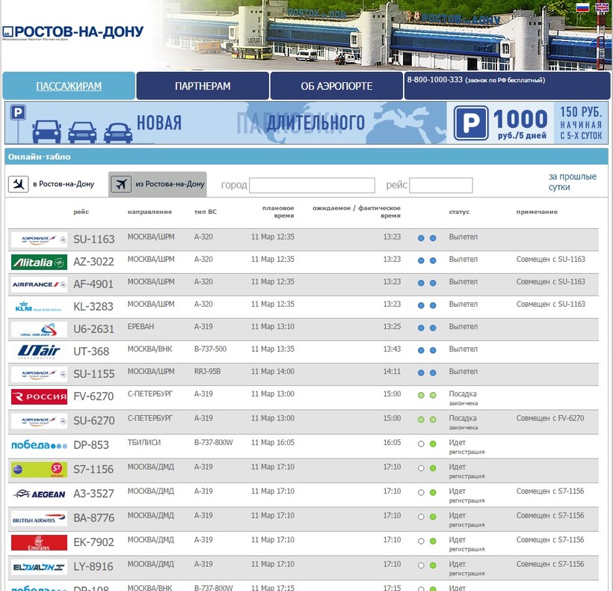
Task: Switch to English via the UK flag
Action: click(x=602, y=7)
